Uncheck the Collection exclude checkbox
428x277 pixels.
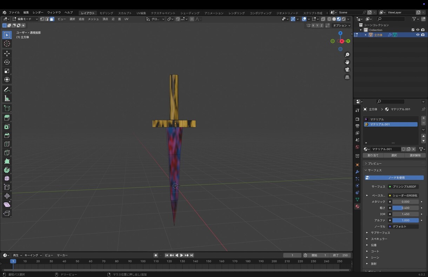click(x=413, y=30)
